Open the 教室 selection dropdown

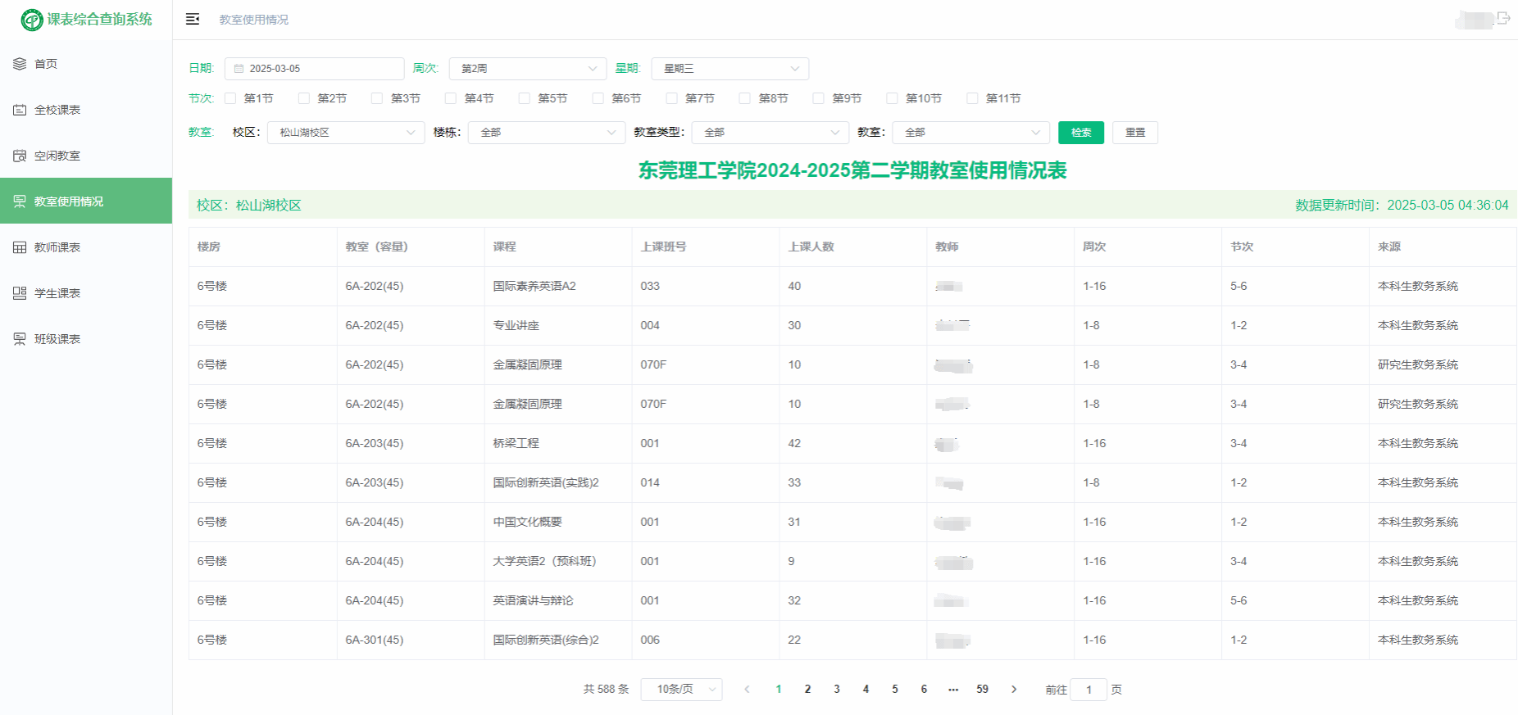point(971,133)
